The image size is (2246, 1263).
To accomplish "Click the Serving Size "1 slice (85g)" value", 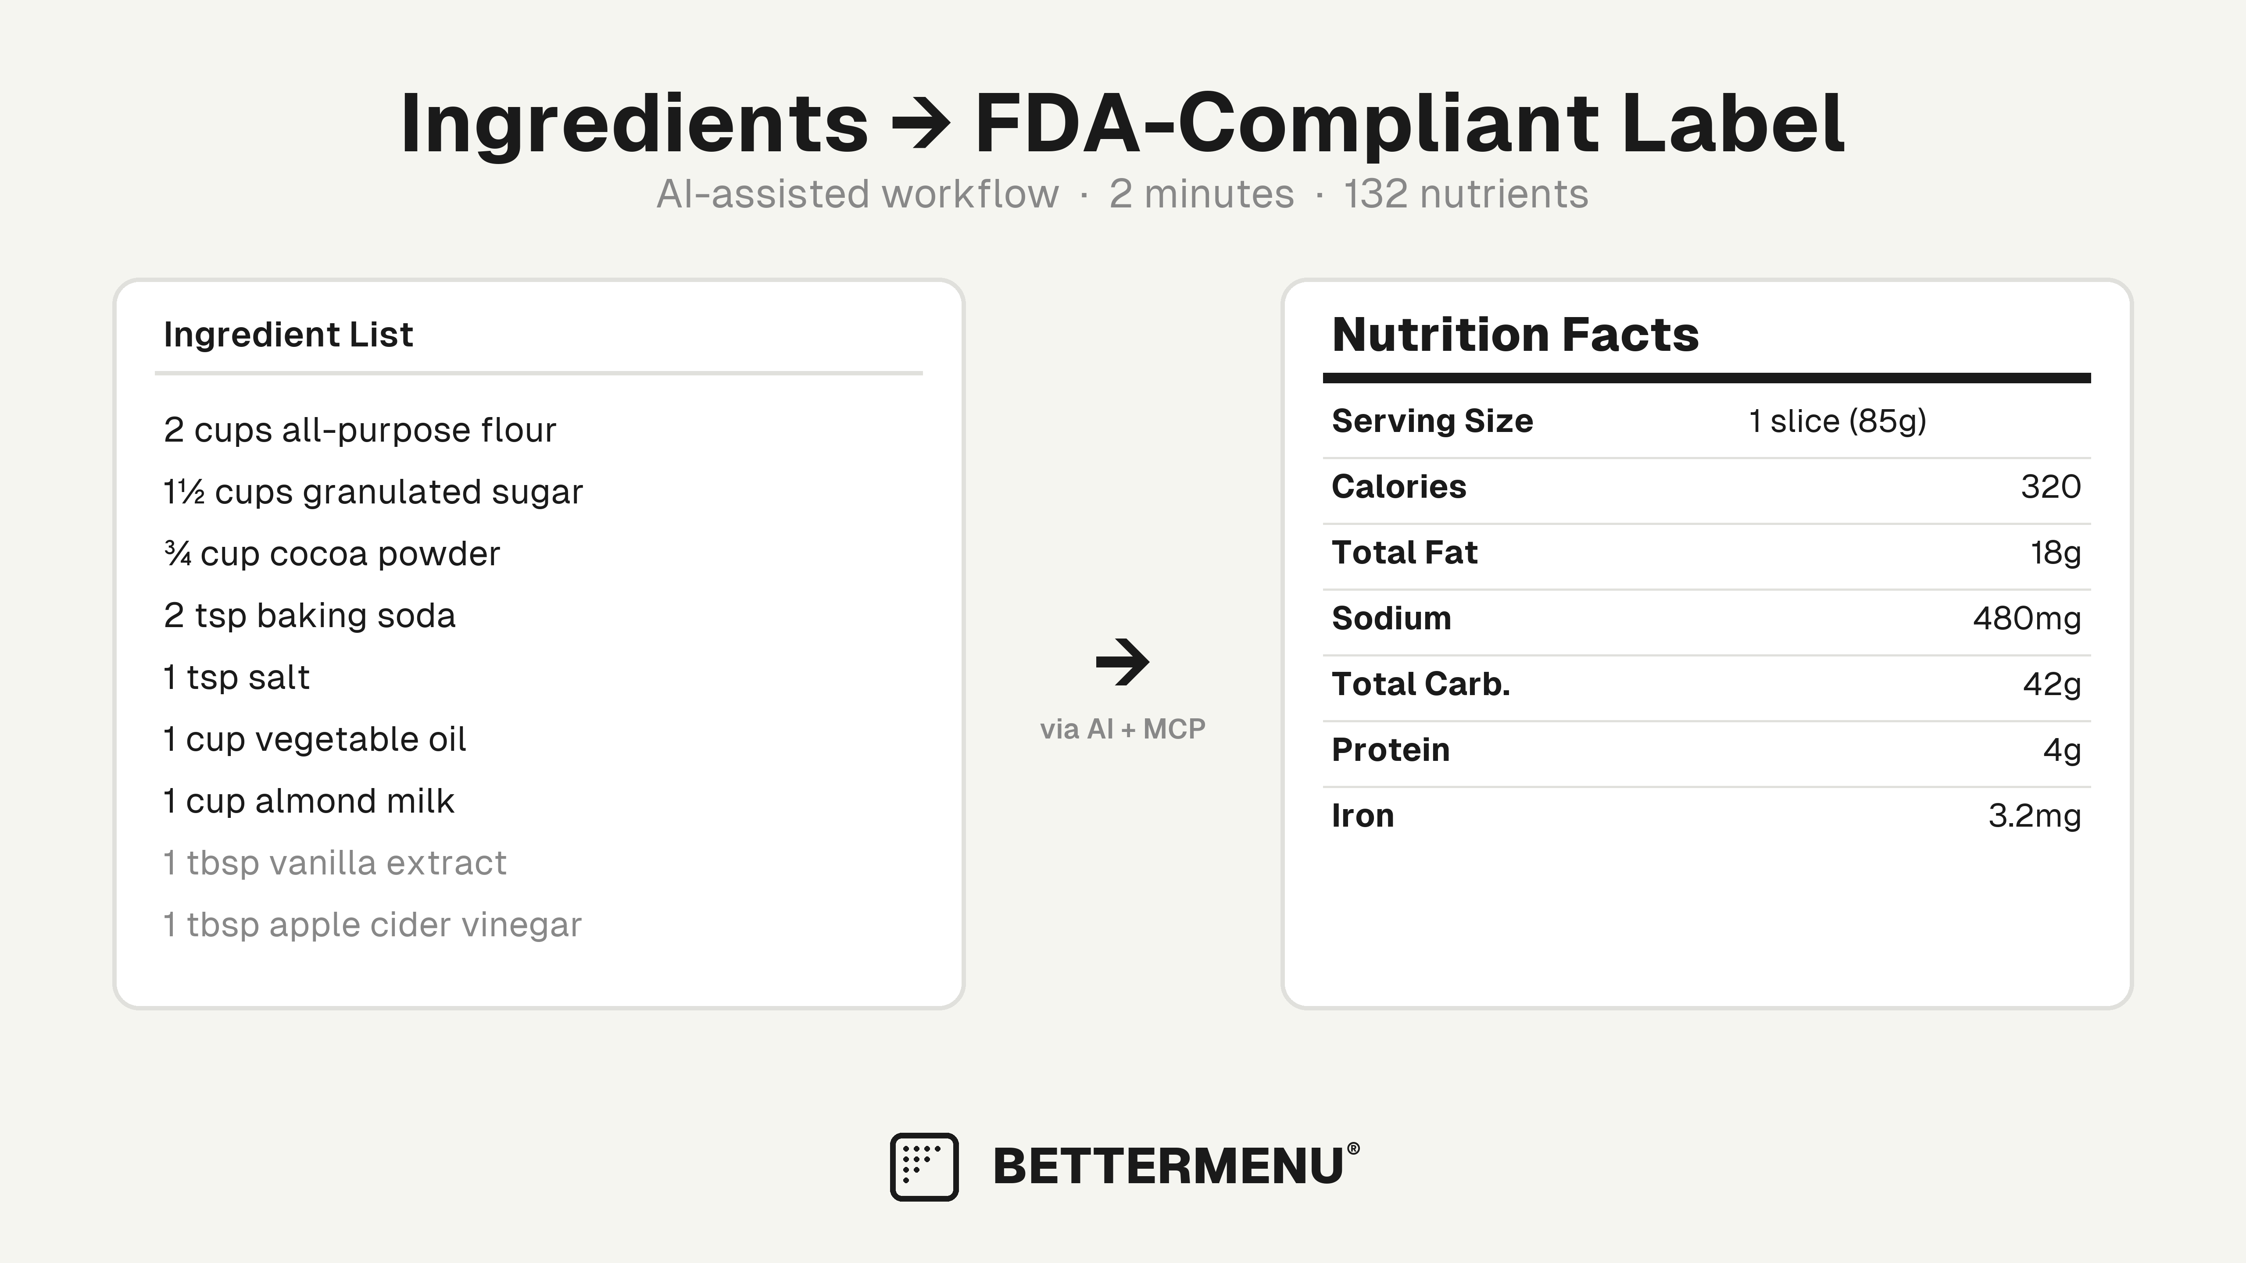I will (x=1837, y=421).
